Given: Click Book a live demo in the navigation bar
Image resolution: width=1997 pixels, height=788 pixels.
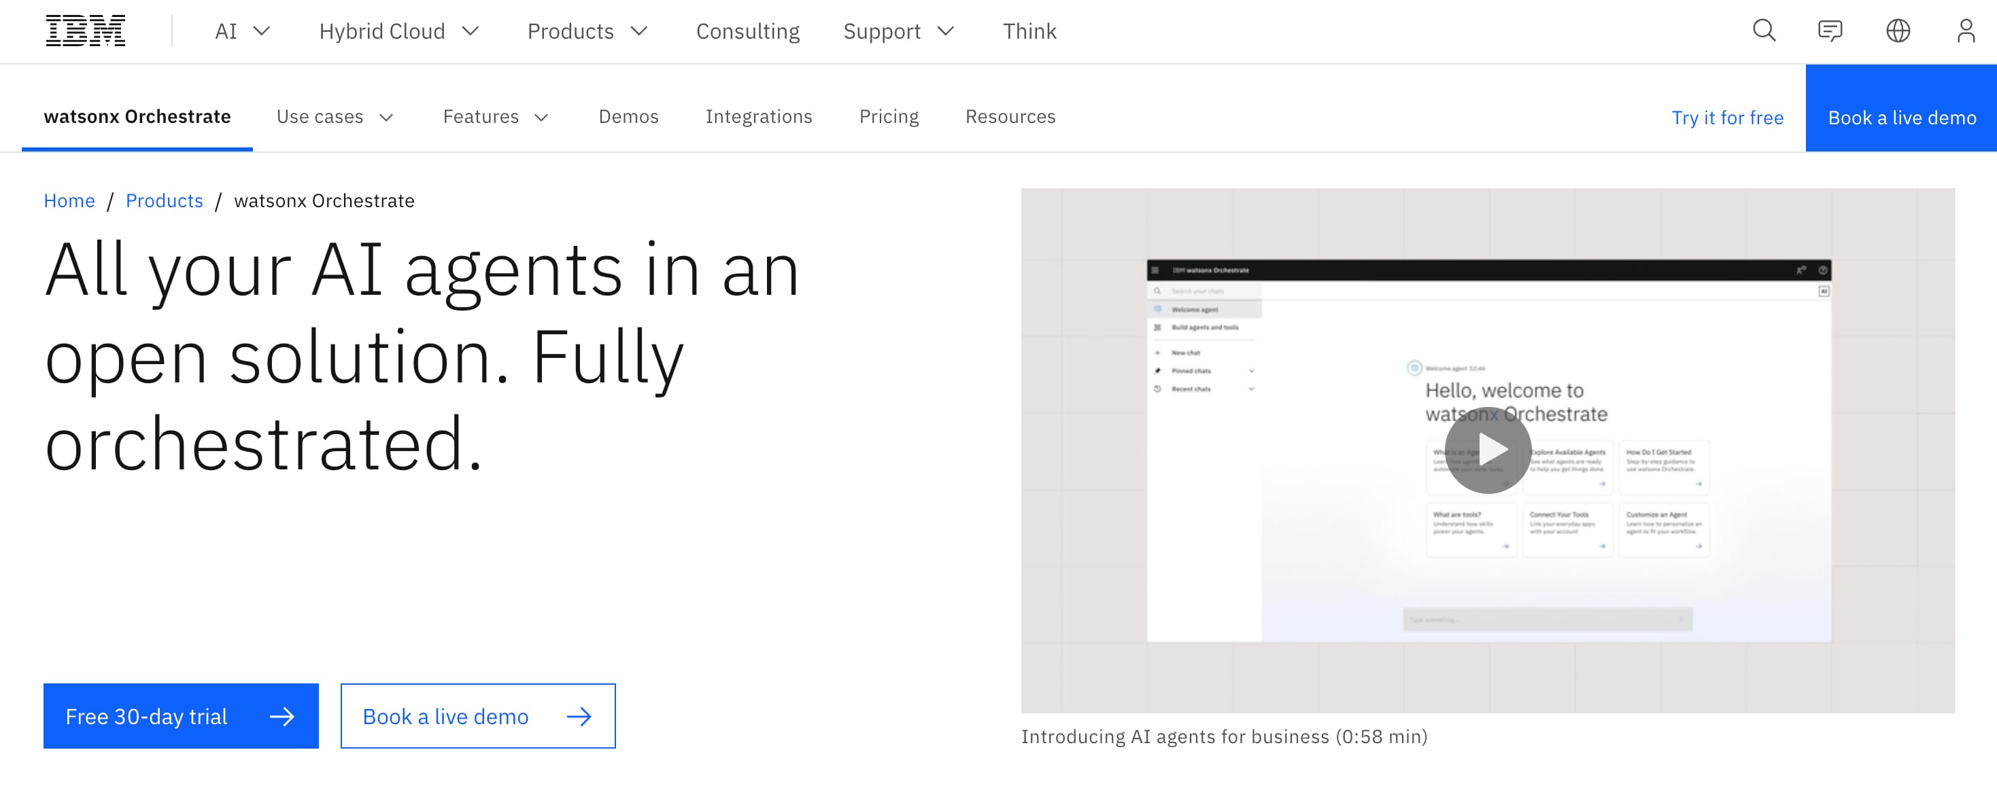Looking at the screenshot, I should point(1901,109).
